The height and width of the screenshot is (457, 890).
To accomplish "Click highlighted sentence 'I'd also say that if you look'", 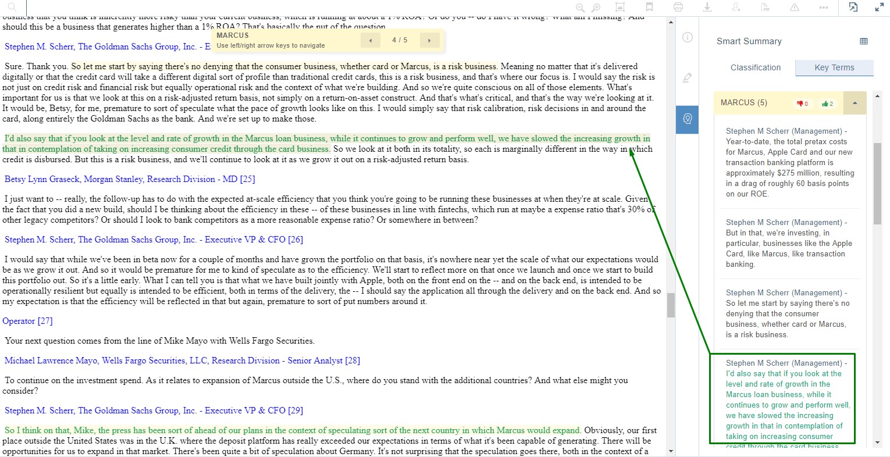I will click(x=326, y=144).
